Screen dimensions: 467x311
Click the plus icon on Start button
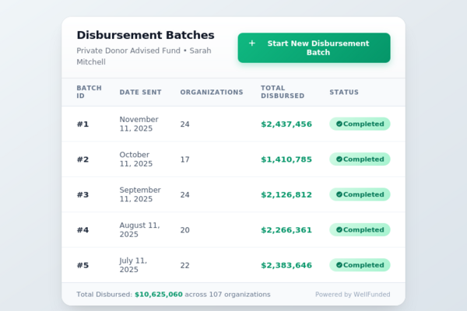coord(251,44)
